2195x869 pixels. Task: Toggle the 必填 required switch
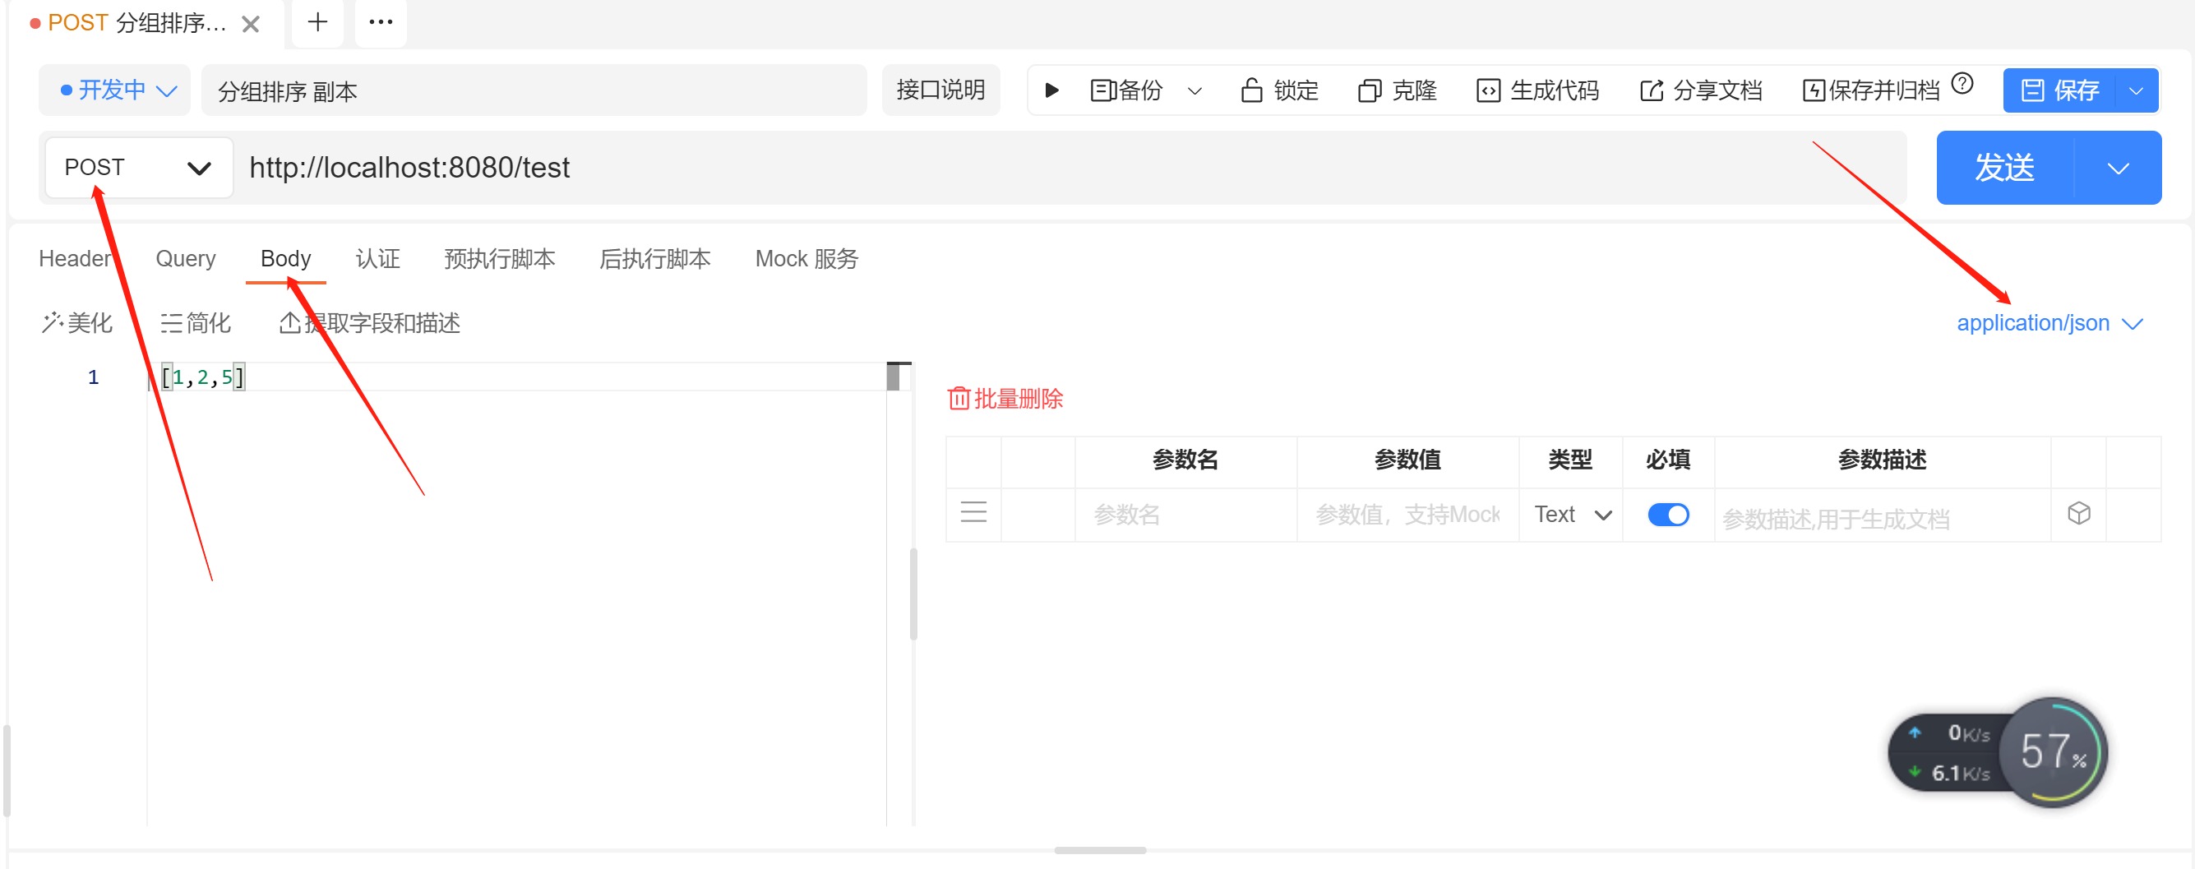click(1667, 515)
